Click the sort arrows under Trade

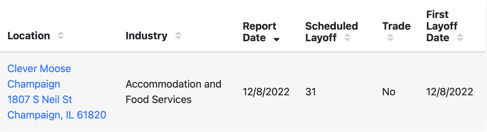pyautogui.click(x=390, y=38)
